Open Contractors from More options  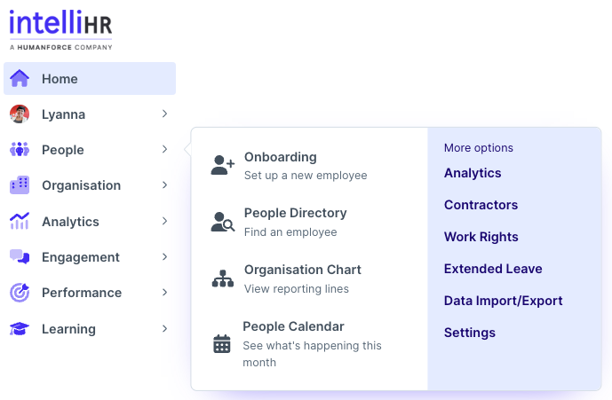click(x=481, y=205)
